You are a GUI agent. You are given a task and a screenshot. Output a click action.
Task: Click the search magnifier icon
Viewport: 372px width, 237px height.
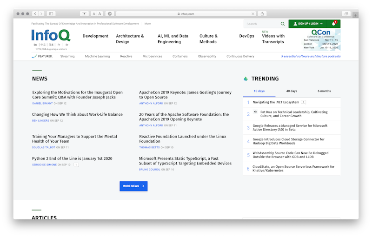tap(282, 24)
